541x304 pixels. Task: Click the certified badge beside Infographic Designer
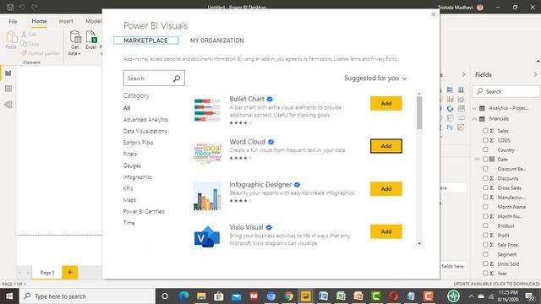[x=297, y=185]
